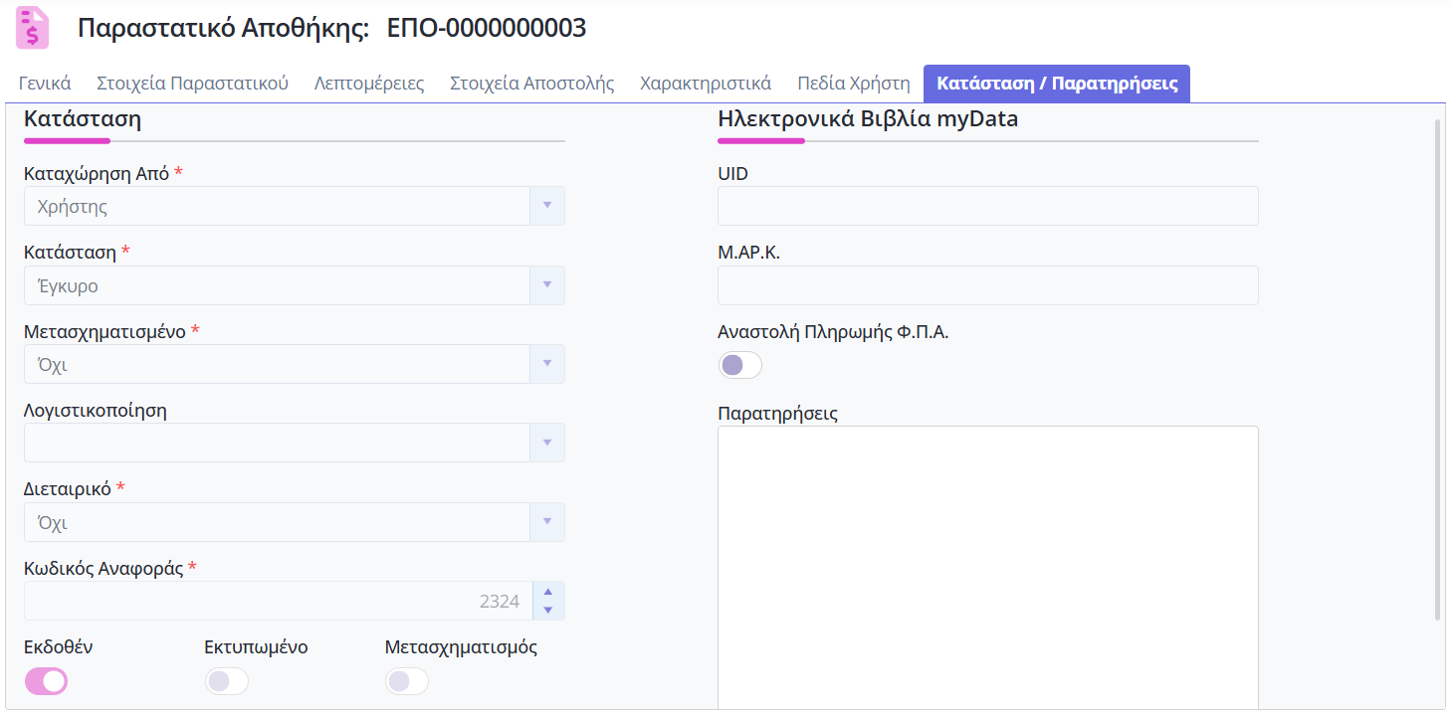Select the Στοιχεία Αποστολής tab
This screenshot has width=1450, height=718.
[x=531, y=84]
